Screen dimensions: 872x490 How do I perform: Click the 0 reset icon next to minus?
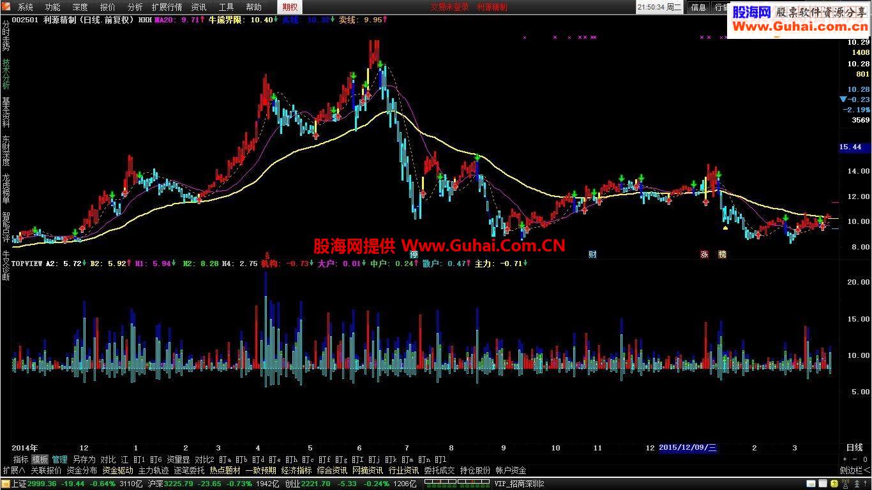pos(864,459)
